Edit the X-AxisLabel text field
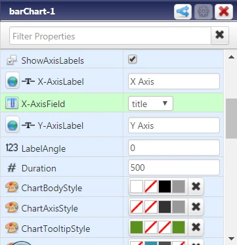Viewport: 237px width, 245px height. tap(174, 81)
